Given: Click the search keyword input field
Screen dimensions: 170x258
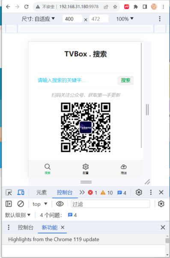Looking at the screenshot, I should pyautogui.click(x=77, y=80).
